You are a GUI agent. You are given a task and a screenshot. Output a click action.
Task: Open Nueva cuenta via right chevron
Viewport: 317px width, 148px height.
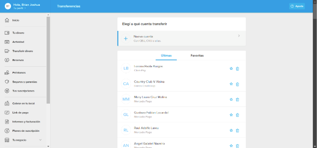(239, 36)
